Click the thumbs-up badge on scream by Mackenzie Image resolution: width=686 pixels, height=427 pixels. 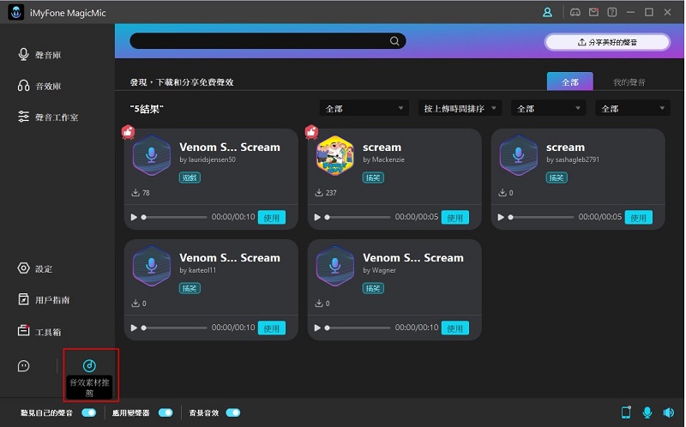(x=311, y=132)
